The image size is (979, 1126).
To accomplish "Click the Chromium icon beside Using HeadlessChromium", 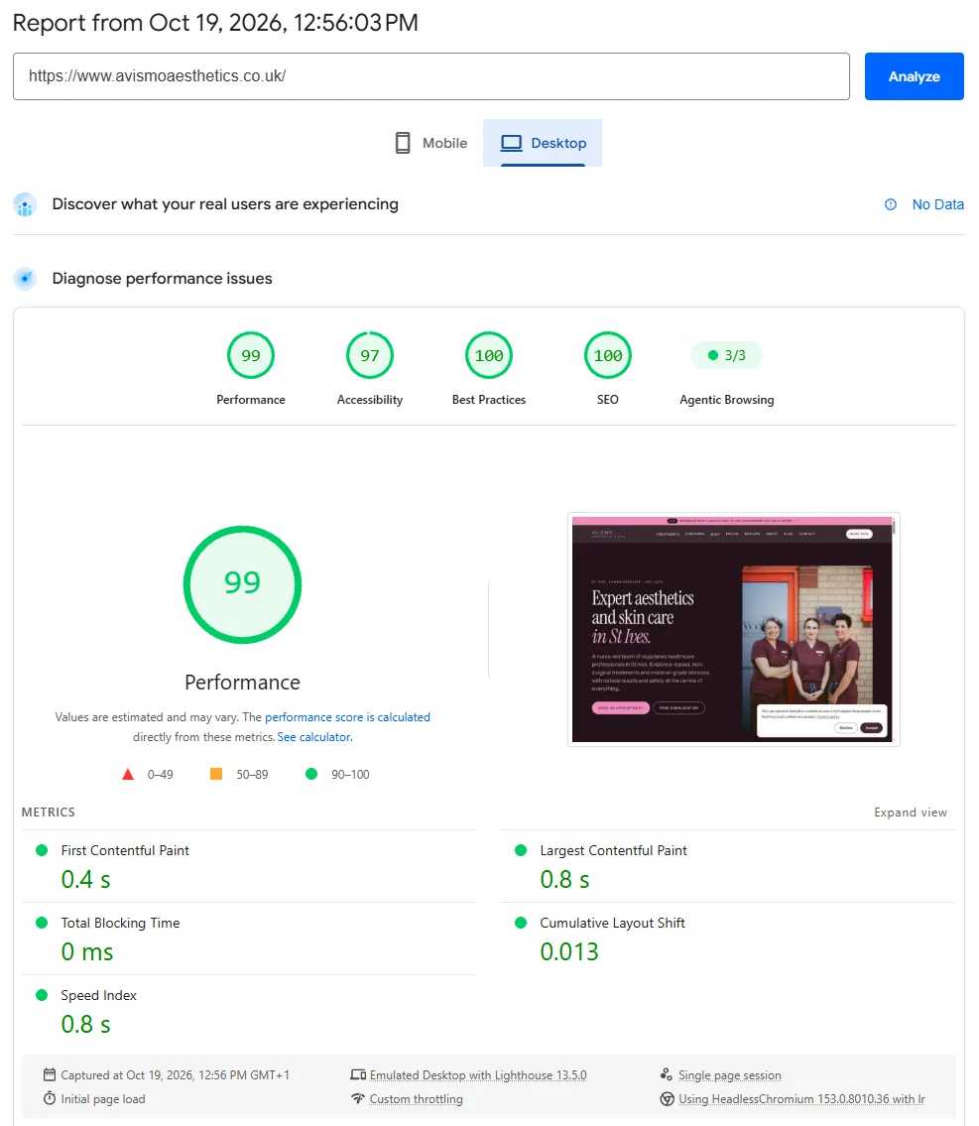I will pyautogui.click(x=667, y=1098).
